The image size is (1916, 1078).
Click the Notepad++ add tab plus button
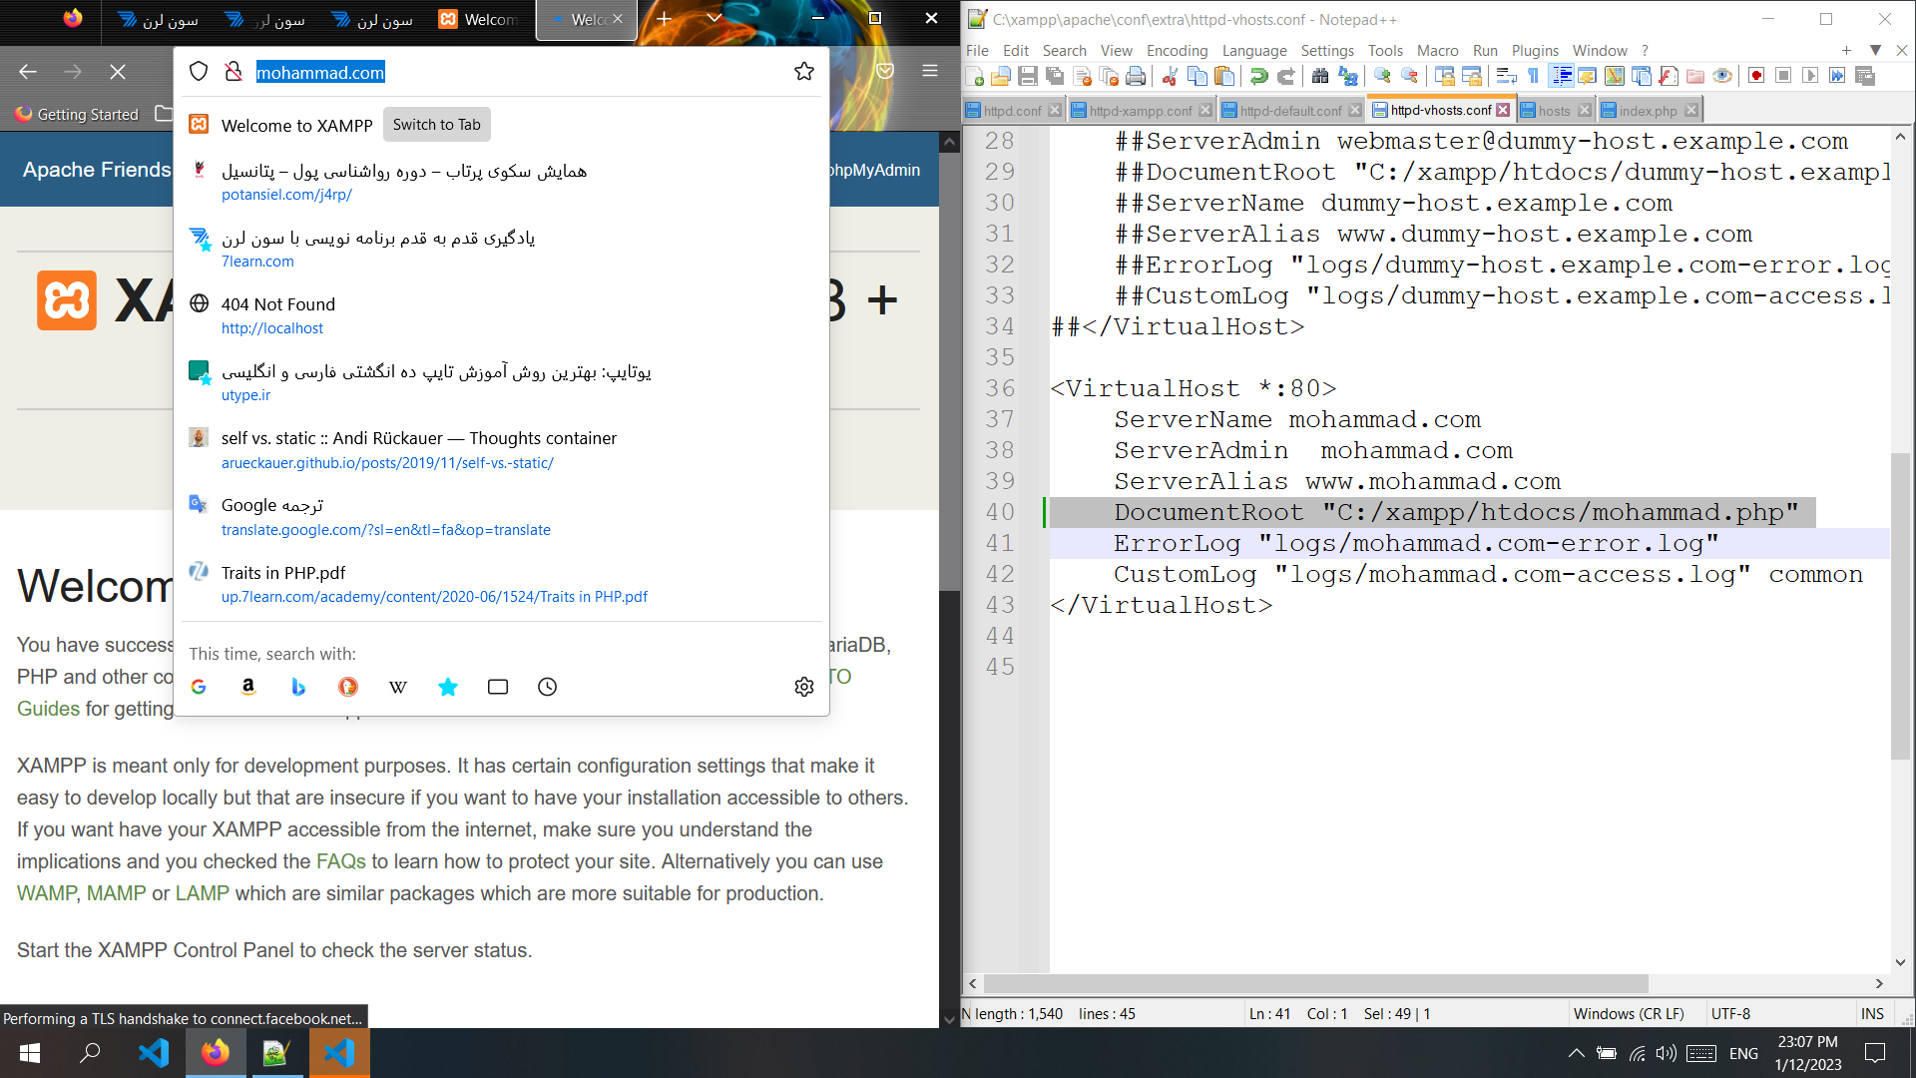pyautogui.click(x=1846, y=50)
